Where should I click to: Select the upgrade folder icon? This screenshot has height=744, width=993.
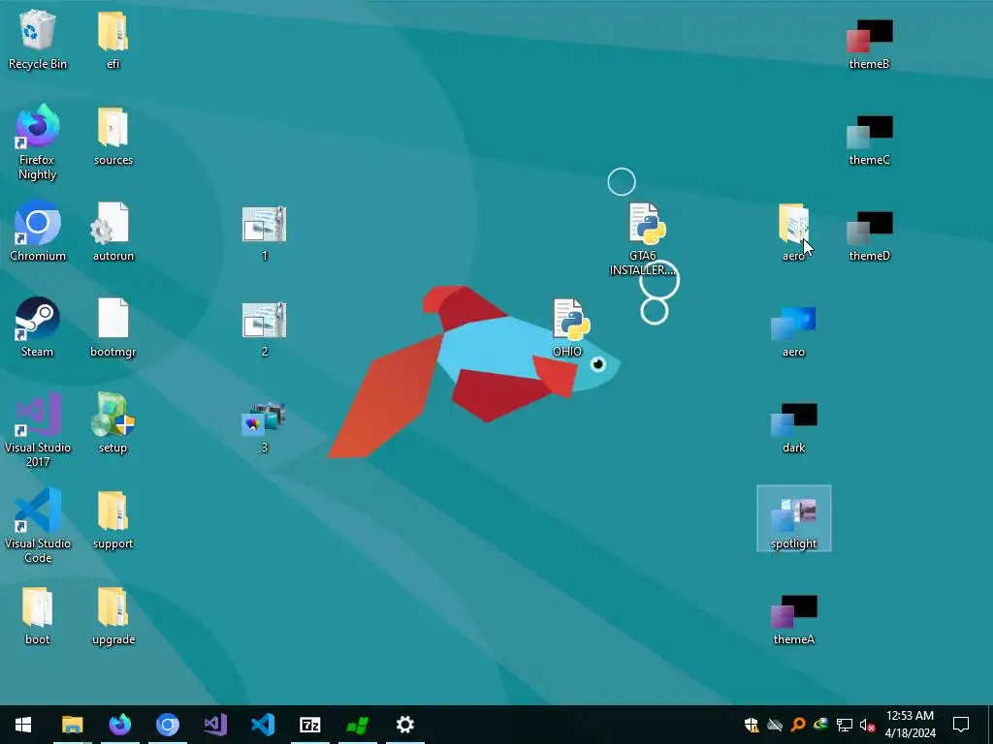click(113, 615)
